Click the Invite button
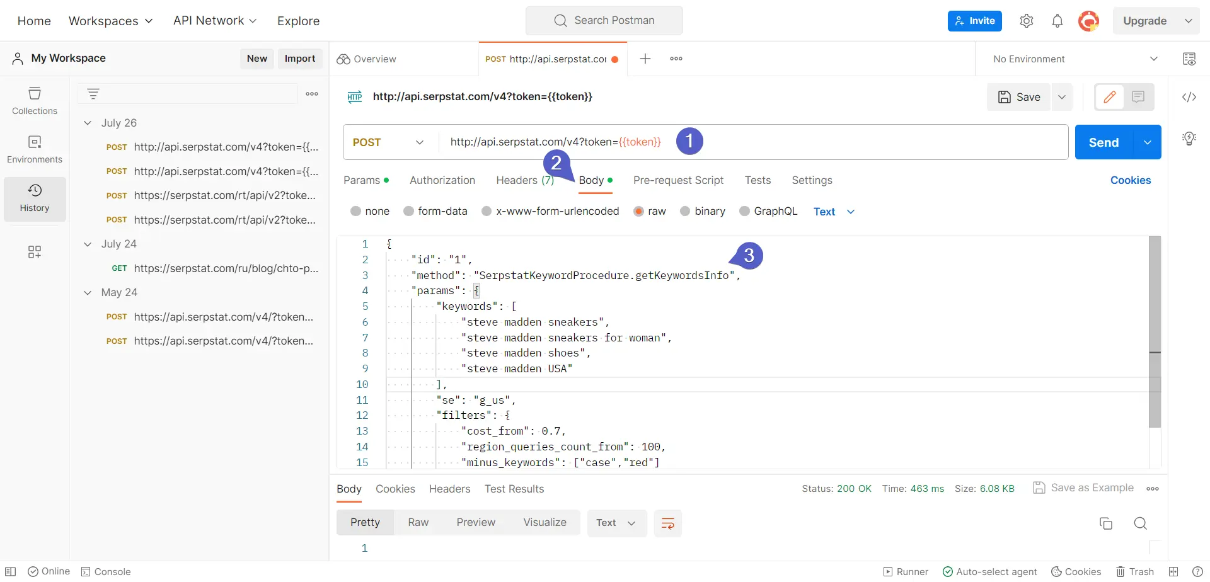This screenshot has height=582, width=1210. (x=975, y=21)
